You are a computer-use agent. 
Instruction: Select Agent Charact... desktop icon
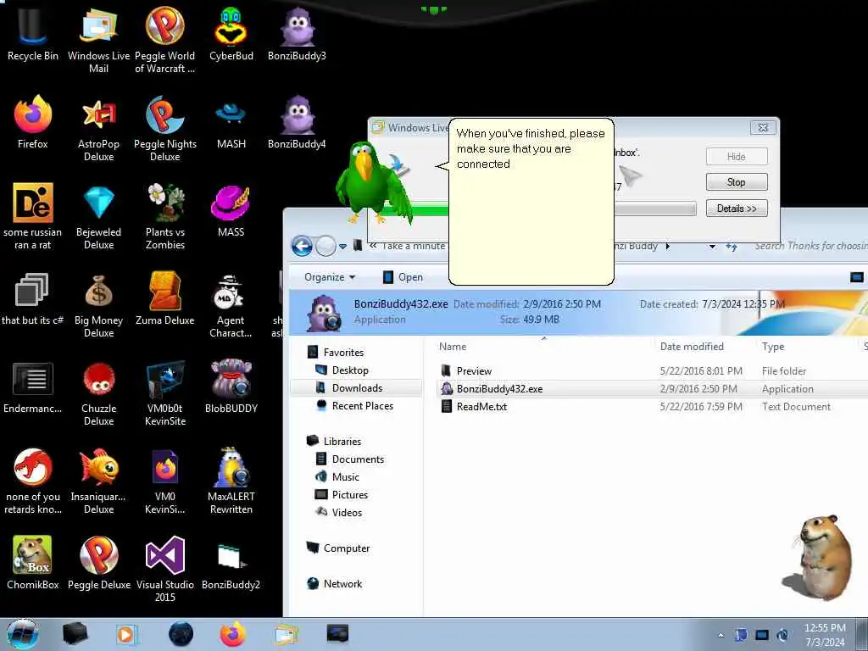click(231, 304)
